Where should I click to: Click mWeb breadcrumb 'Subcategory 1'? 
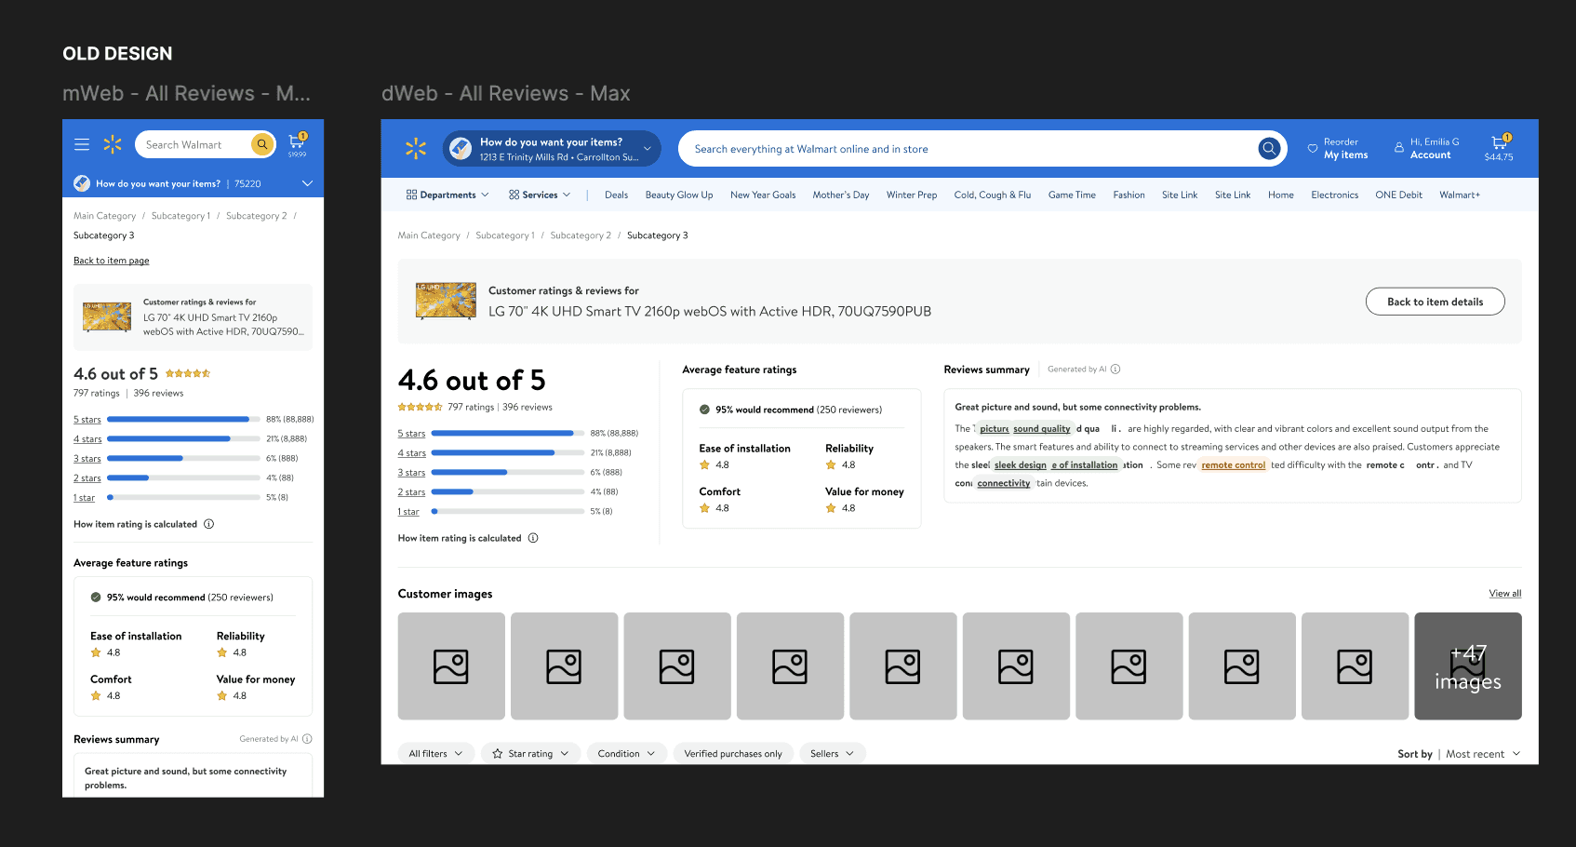(180, 216)
